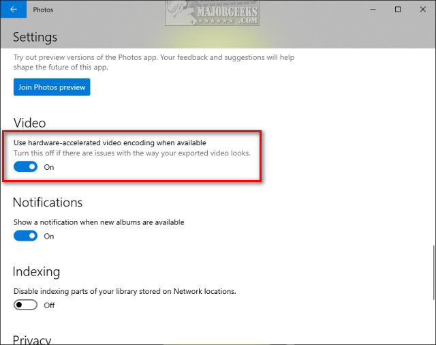Click the Photos app title text
Screen dimensions: 436x345
click(x=43, y=10)
